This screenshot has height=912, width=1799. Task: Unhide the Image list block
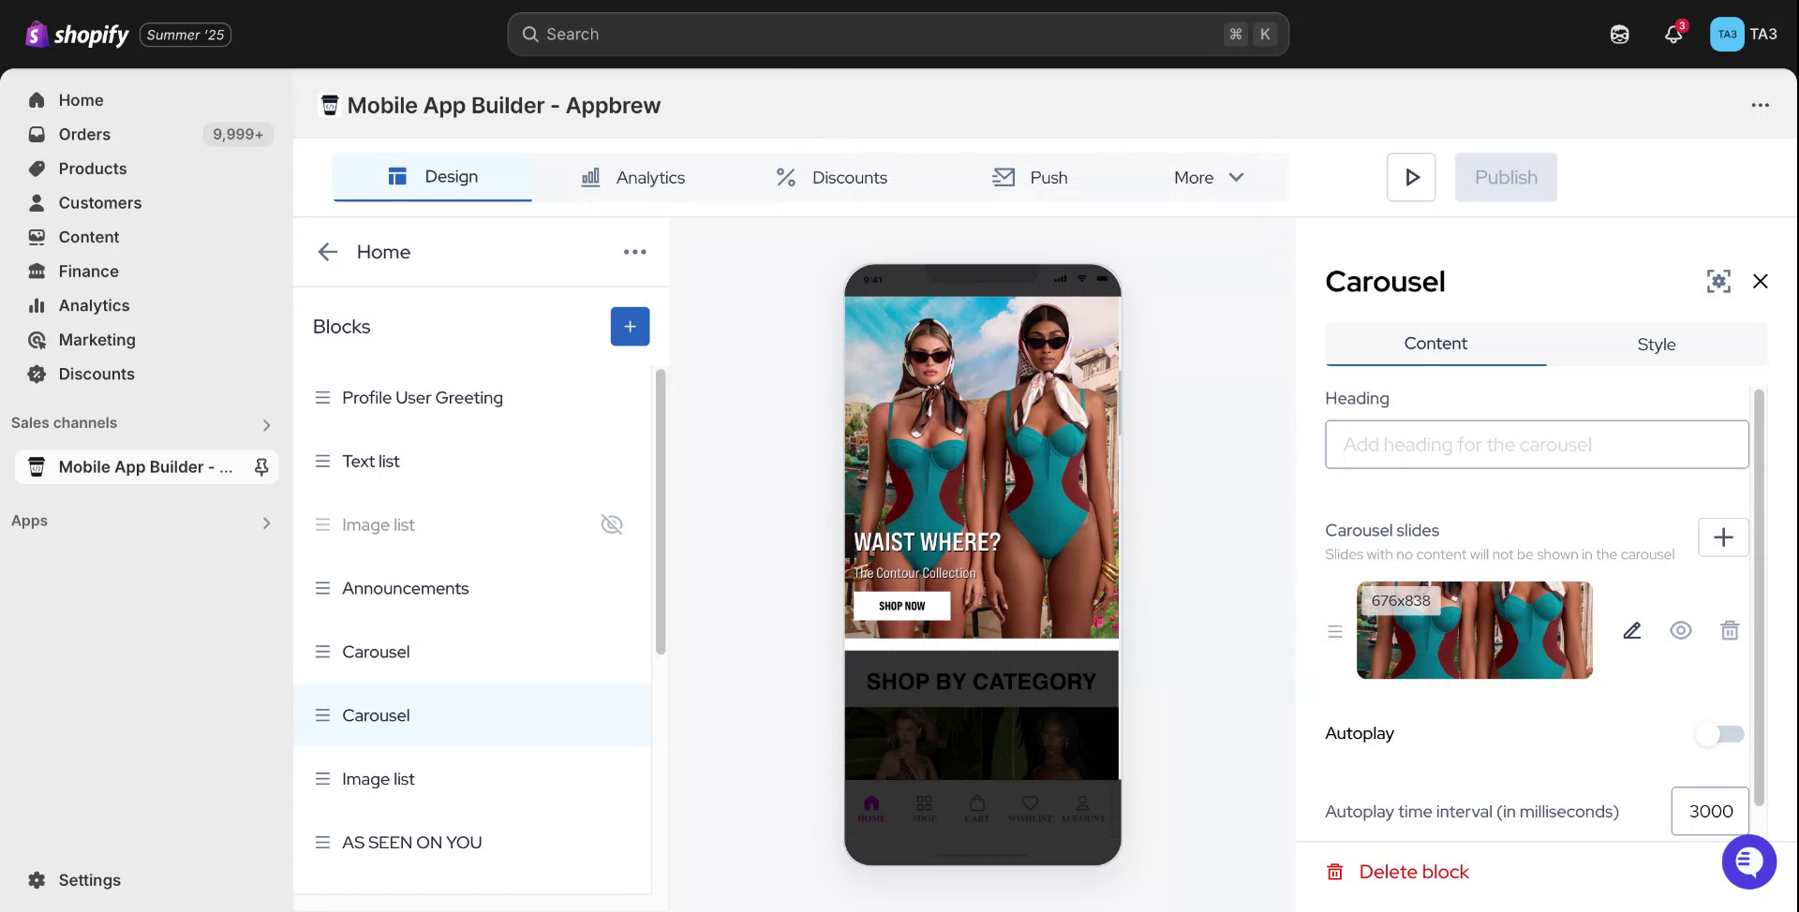[x=612, y=524]
